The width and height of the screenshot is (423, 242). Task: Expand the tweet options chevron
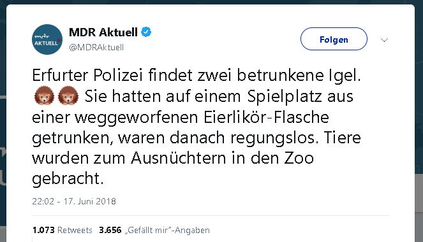click(x=384, y=40)
